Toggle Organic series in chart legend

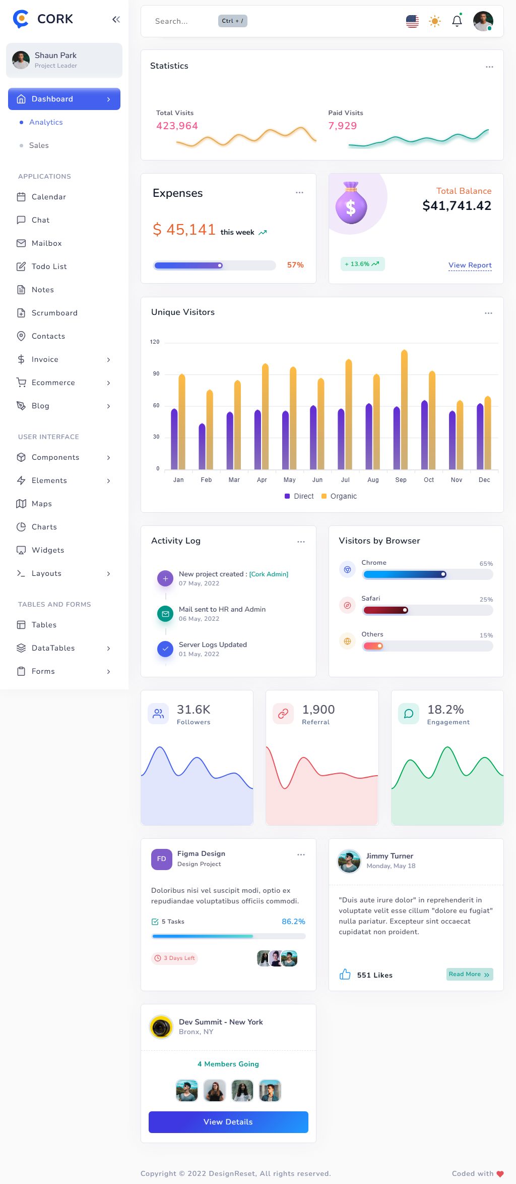pos(339,496)
